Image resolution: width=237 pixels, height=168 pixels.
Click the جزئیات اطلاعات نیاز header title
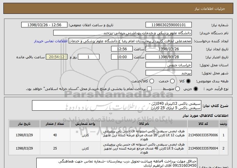tap(210, 9)
